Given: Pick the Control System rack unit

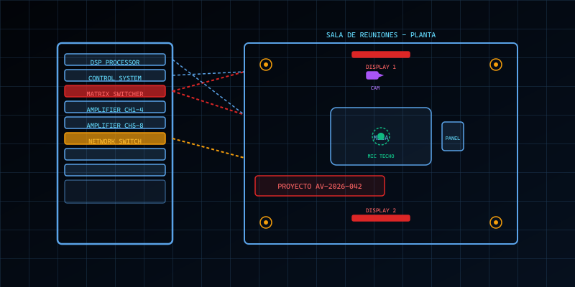Looking at the screenshot, I should tap(115, 75).
